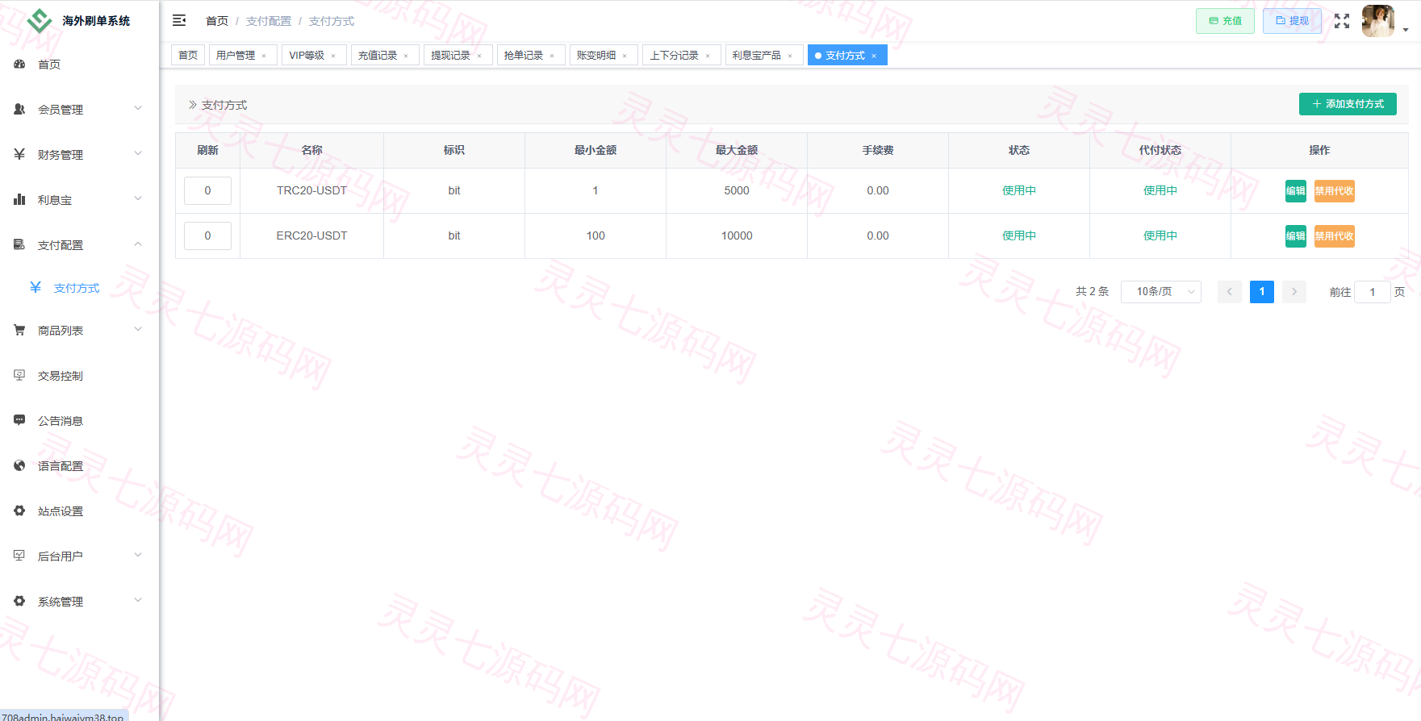Click the 公告消息 chat bubble icon
Screen dimensions: 1421x721
click(19, 420)
